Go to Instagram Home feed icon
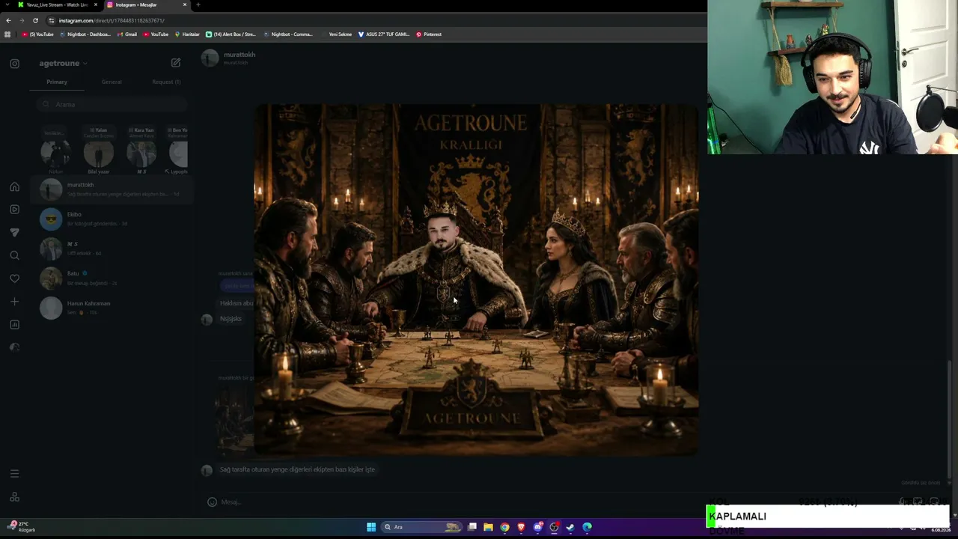Screen dimensions: 958x539 [x=14, y=186]
